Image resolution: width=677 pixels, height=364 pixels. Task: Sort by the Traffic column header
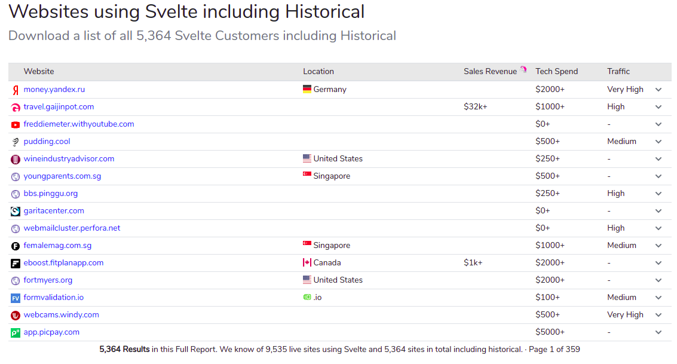tap(618, 72)
